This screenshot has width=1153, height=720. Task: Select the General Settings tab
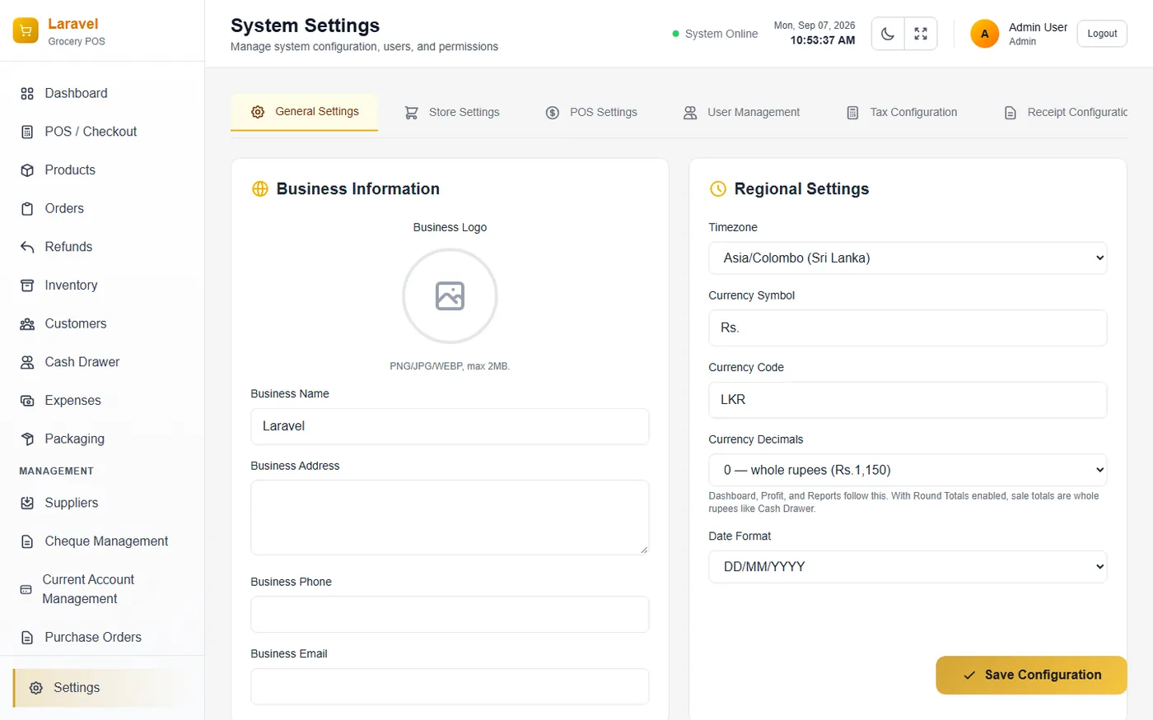pos(305,112)
